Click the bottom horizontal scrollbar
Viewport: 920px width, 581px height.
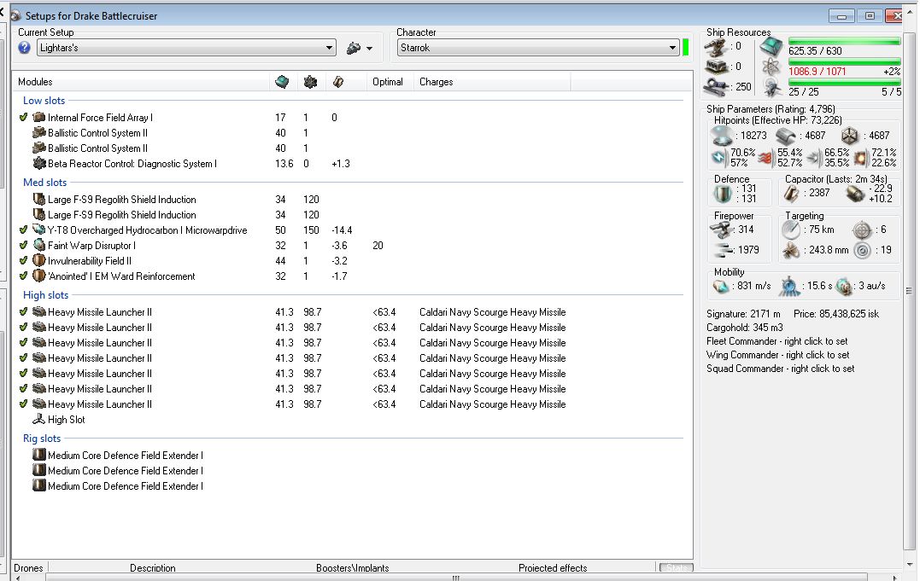455,578
